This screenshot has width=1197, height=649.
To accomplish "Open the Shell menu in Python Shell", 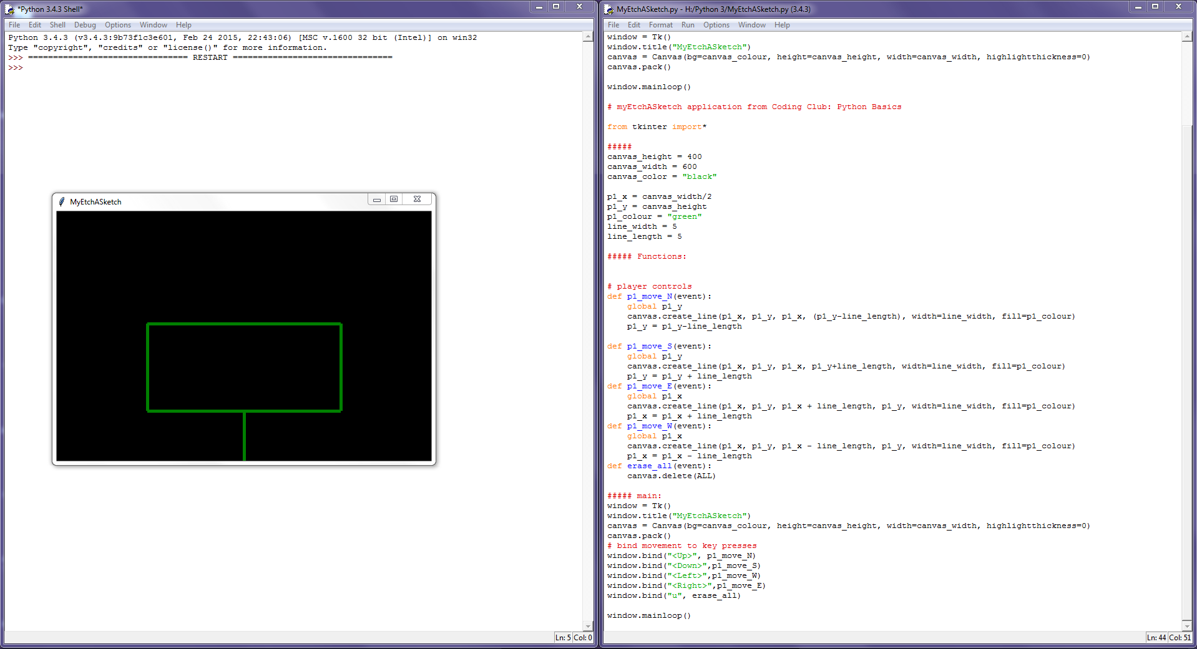I will 57,25.
